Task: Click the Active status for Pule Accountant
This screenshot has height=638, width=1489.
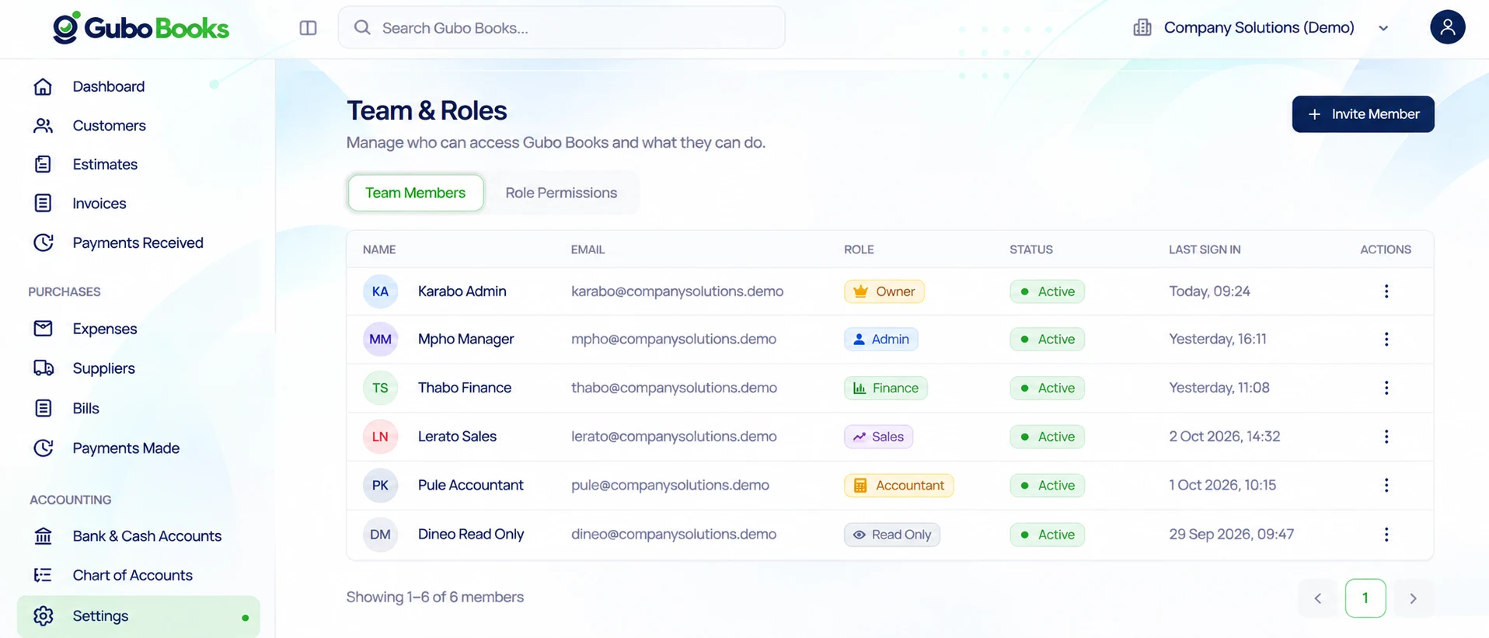Action: tap(1047, 485)
